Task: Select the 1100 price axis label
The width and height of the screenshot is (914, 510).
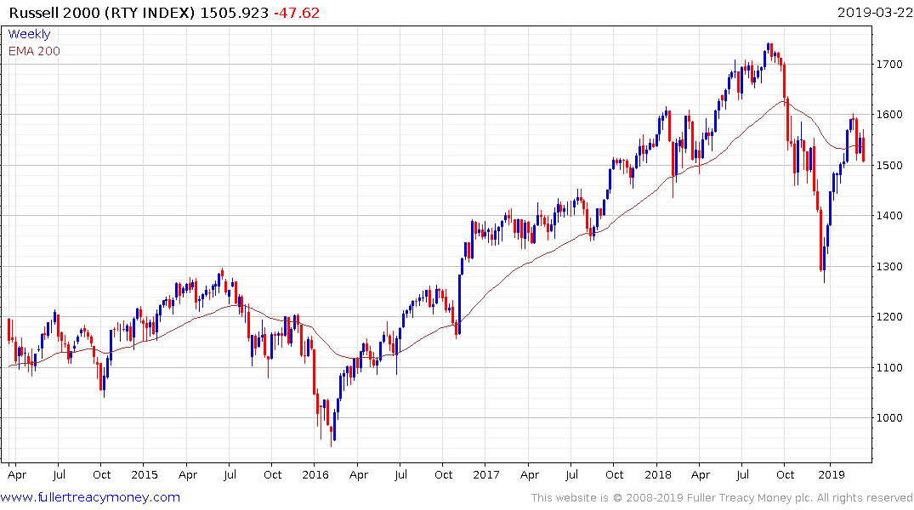Action: [889, 368]
